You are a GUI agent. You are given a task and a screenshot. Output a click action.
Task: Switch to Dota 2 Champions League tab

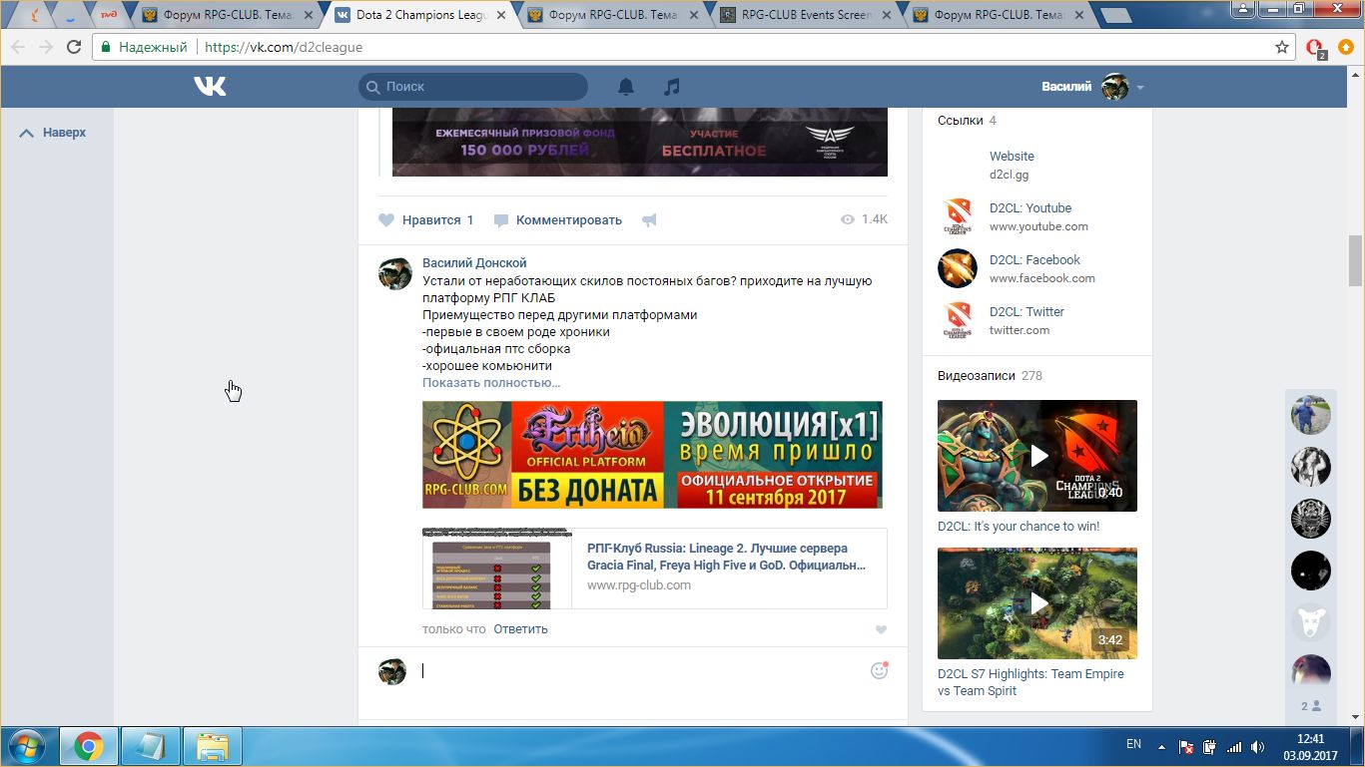(x=423, y=15)
